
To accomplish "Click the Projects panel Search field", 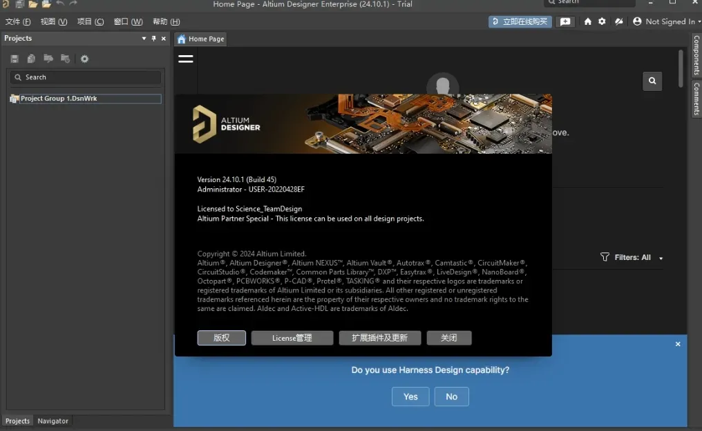I will (86, 77).
